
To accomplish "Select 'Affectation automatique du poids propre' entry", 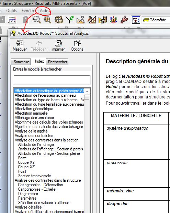I will pos(49,91).
